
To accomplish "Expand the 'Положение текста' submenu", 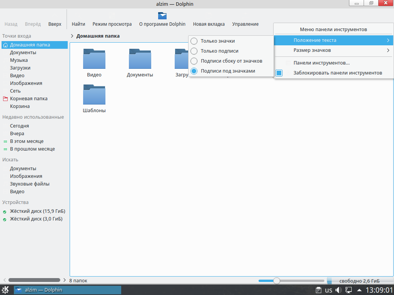I will point(333,40).
